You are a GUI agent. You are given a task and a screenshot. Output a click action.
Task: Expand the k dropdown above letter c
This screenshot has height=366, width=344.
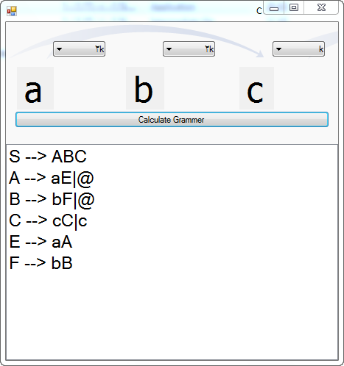click(x=298, y=49)
